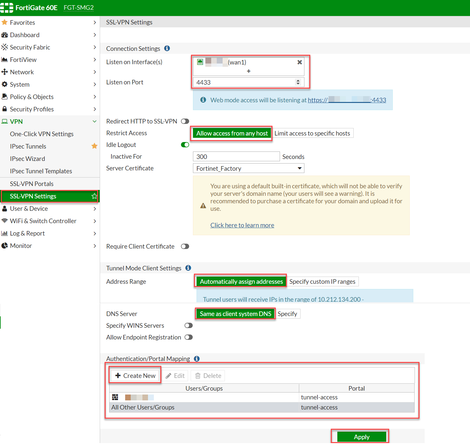
Task: Apply the SSL-VPN settings
Action: tap(361, 437)
